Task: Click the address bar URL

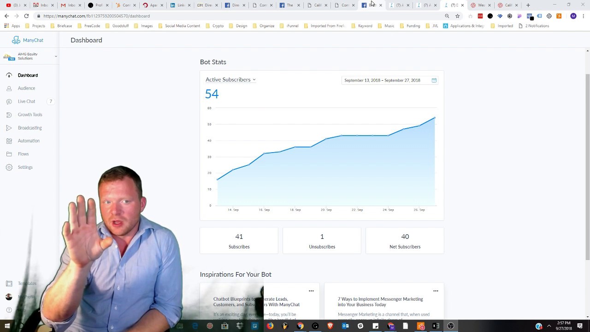Action: tap(97, 16)
